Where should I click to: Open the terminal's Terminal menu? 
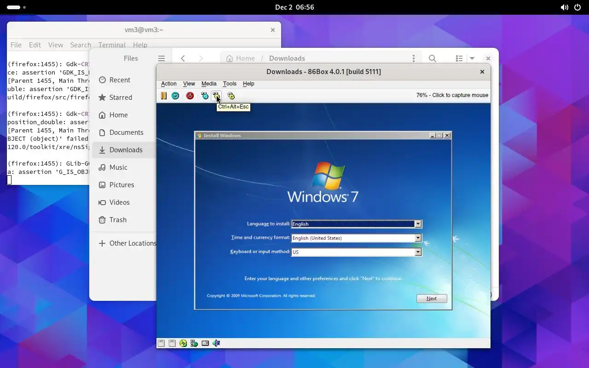[112, 45]
